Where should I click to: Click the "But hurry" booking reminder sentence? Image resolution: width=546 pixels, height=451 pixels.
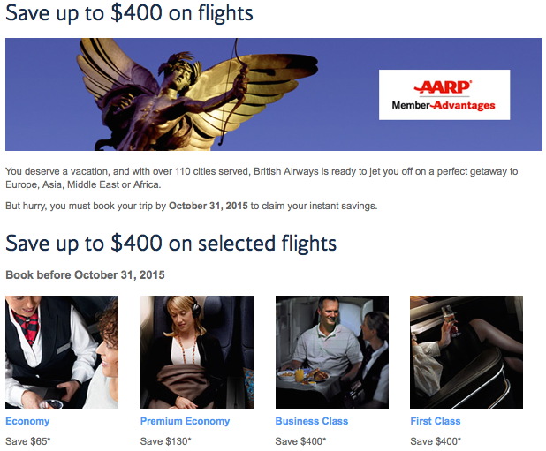(x=192, y=206)
